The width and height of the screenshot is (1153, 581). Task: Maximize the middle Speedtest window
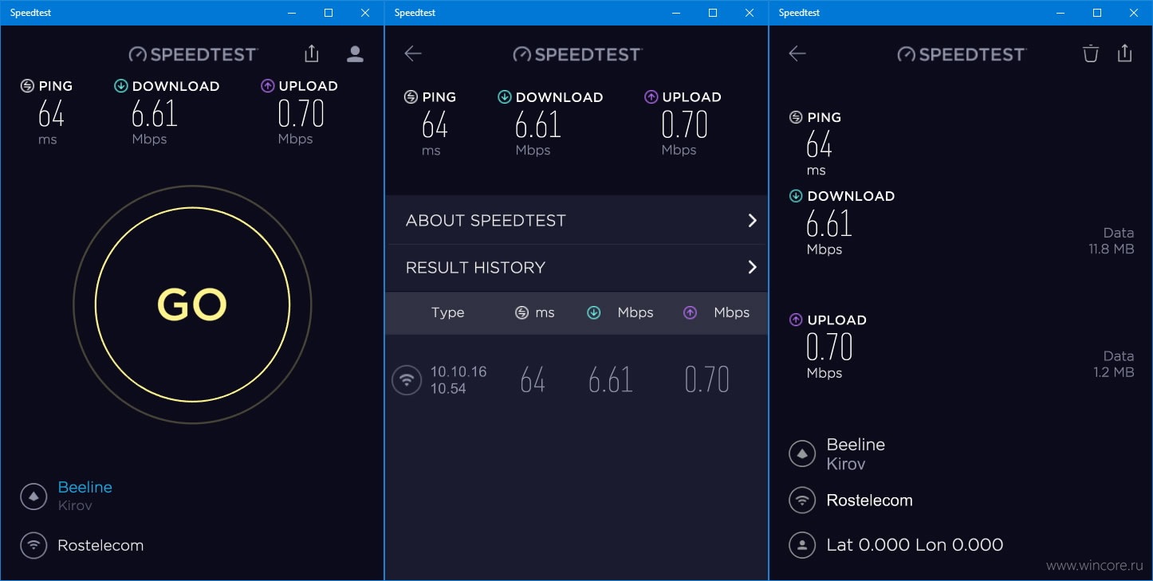[713, 13]
